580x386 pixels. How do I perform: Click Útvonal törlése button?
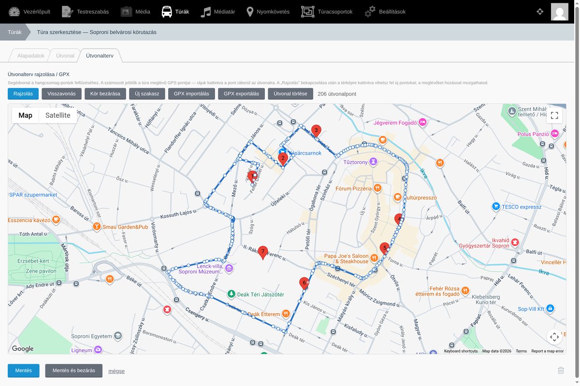coord(290,94)
